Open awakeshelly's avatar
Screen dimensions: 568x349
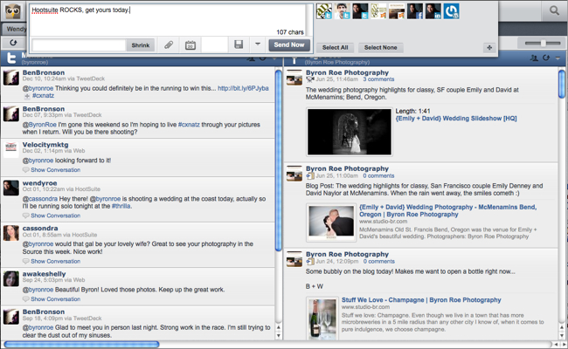(x=10, y=278)
